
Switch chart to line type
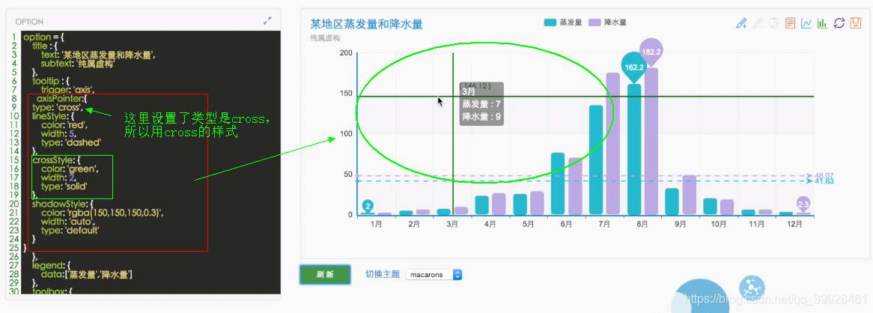pos(806,22)
